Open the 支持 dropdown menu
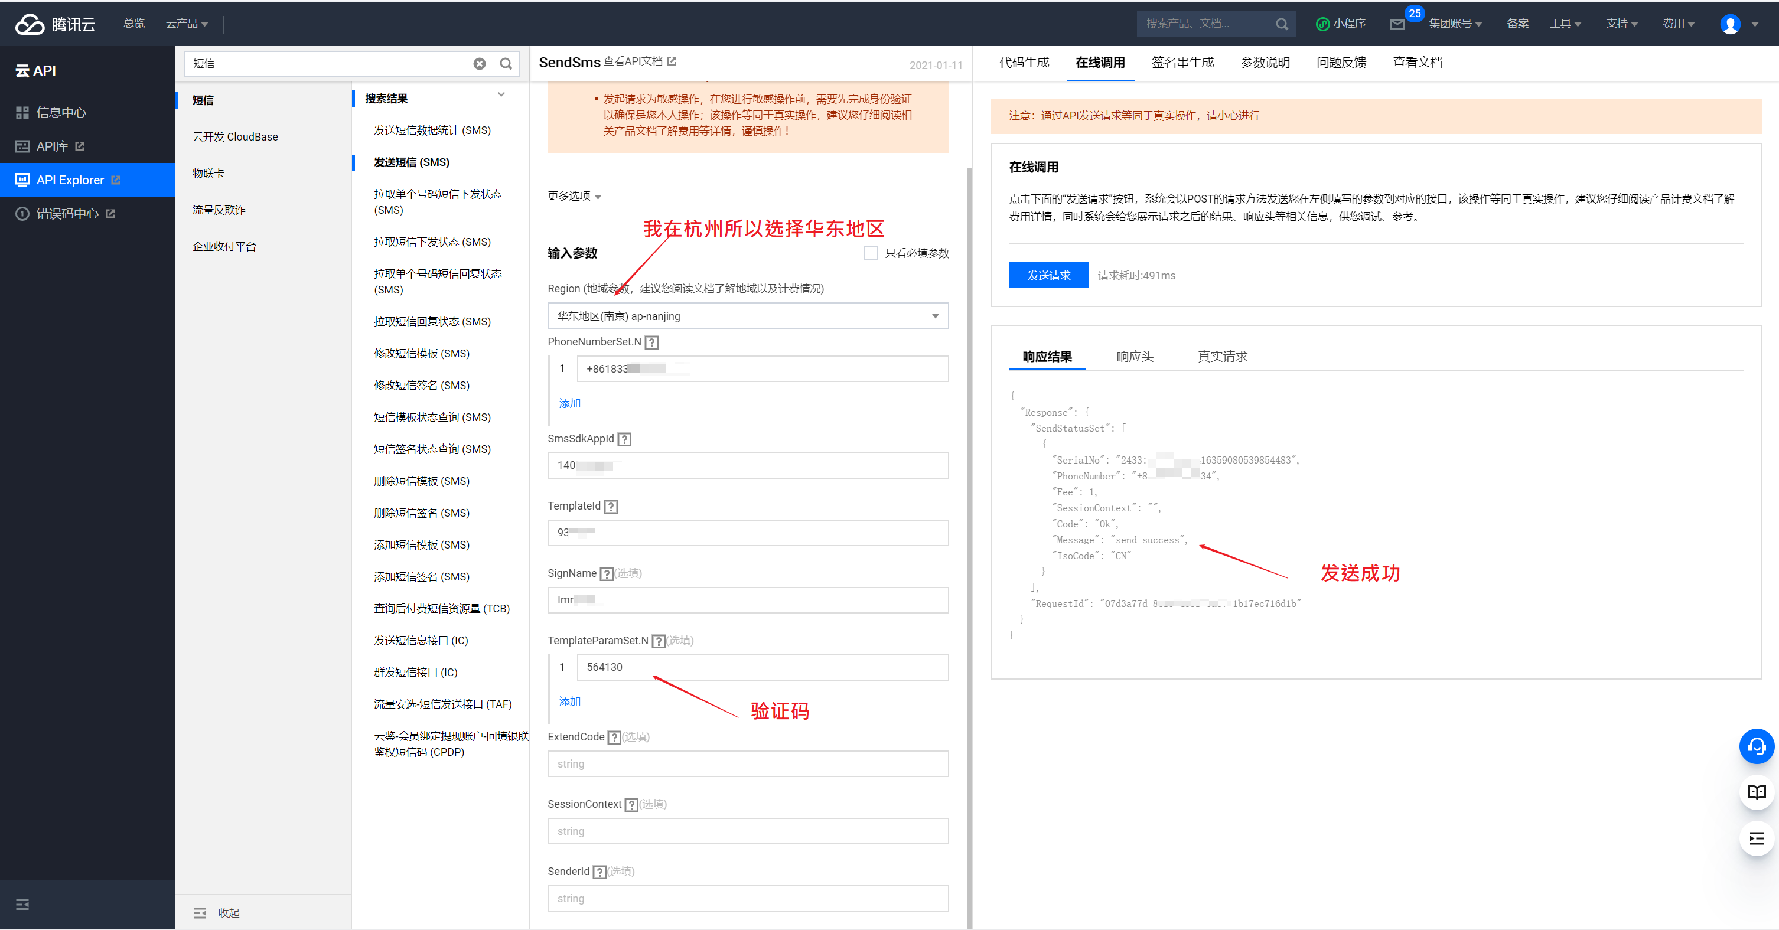1779x930 pixels. [x=1621, y=24]
